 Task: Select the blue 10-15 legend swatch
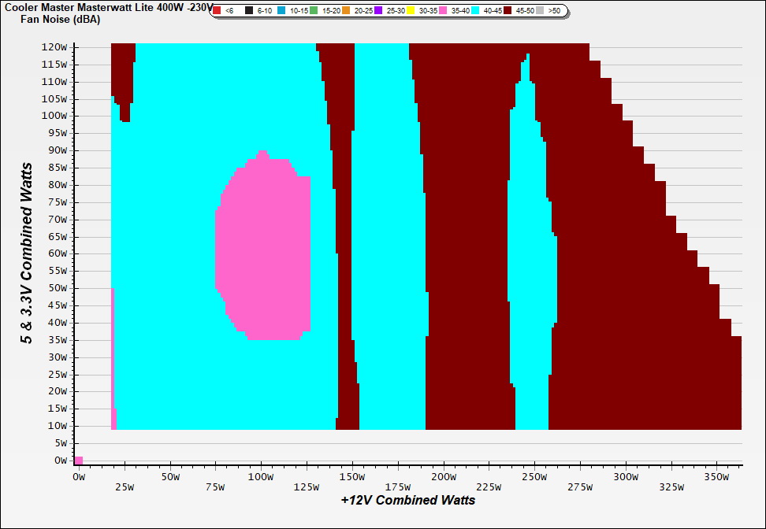pos(281,10)
